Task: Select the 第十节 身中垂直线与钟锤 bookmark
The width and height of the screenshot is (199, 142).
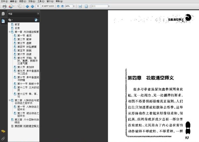Action: (28, 79)
